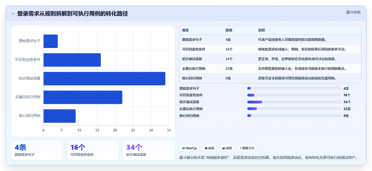
Task: Click table value 9条
Action: coord(228,78)
